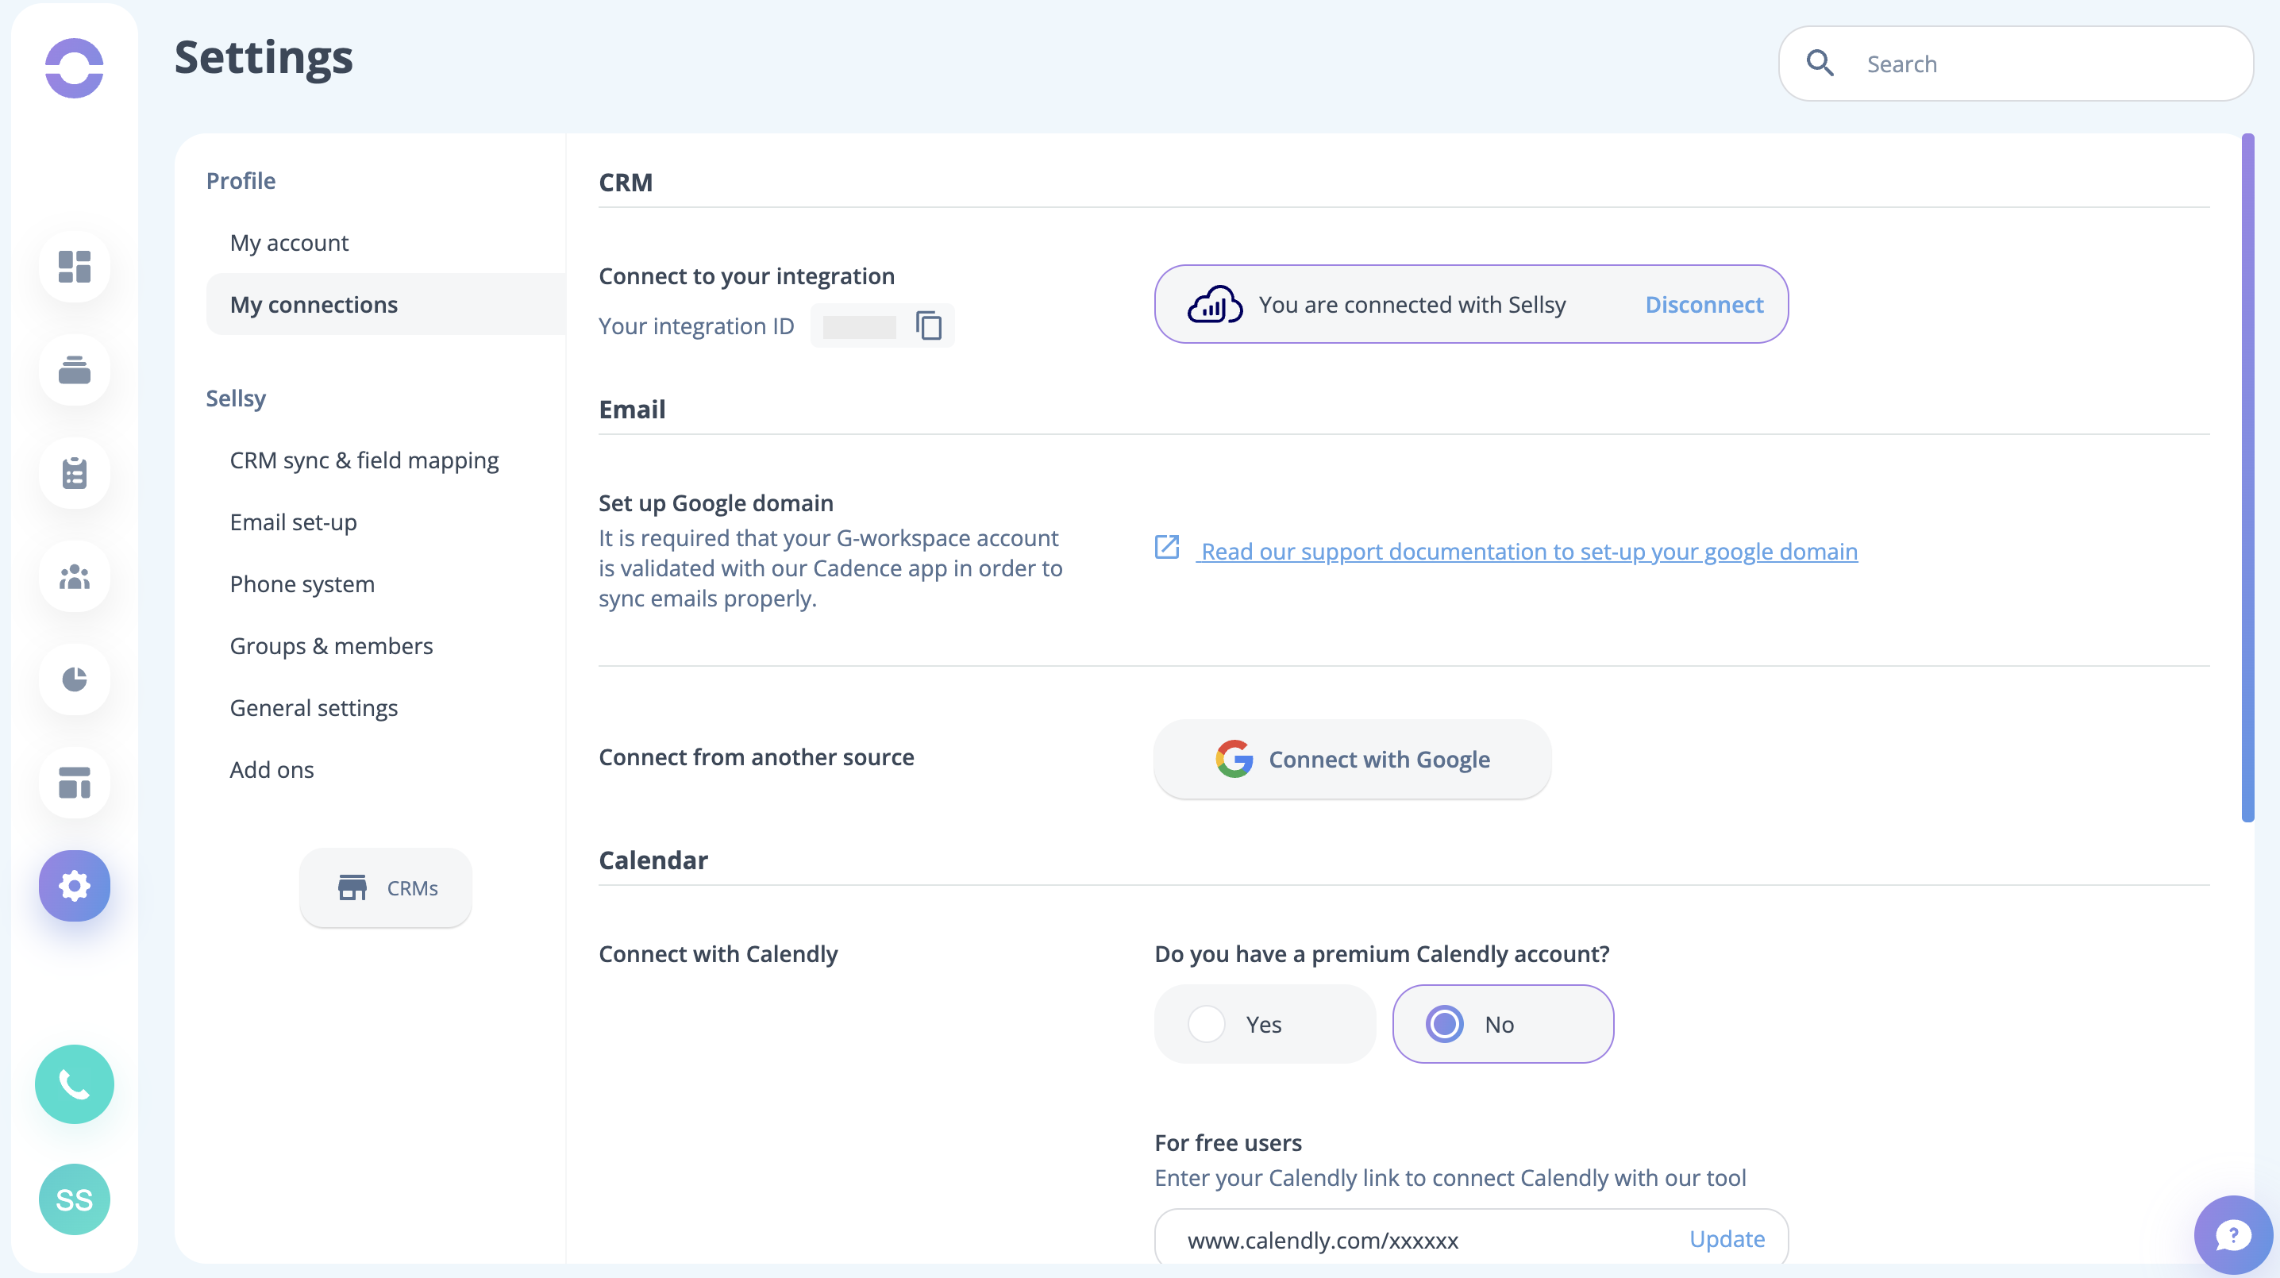Viewport: 2280px width, 1278px height.
Task: Click the vertical scrollbar thumb
Action: pyautogui.click(x=2248, y=478)
